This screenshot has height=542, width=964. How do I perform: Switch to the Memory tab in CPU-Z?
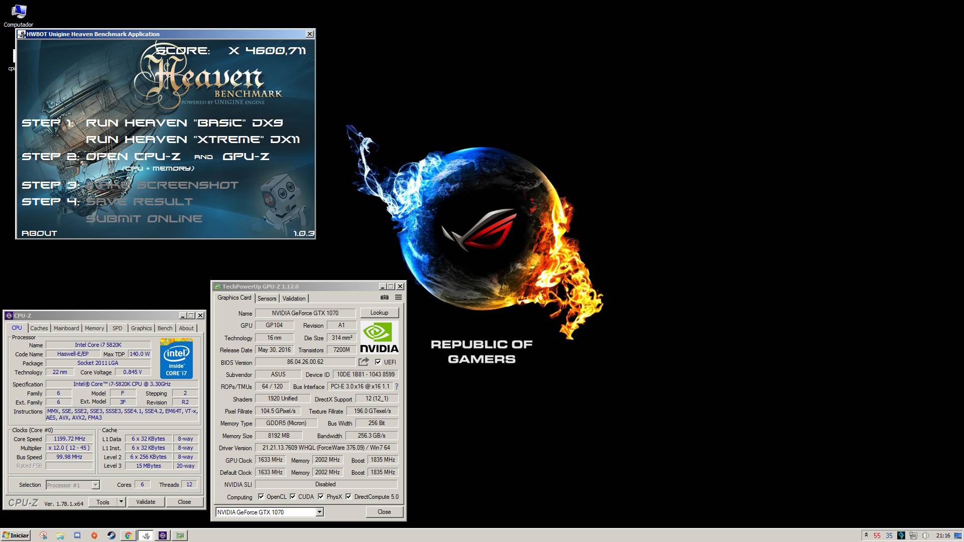pos(94,328)
